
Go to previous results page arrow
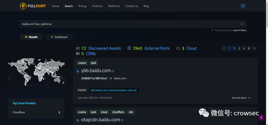click(224, 48)
